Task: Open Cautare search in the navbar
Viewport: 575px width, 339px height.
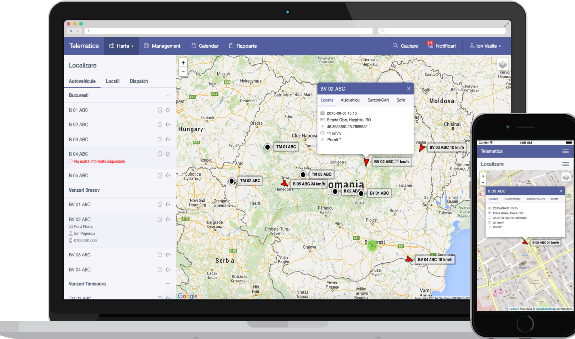Action: point(405,46)
